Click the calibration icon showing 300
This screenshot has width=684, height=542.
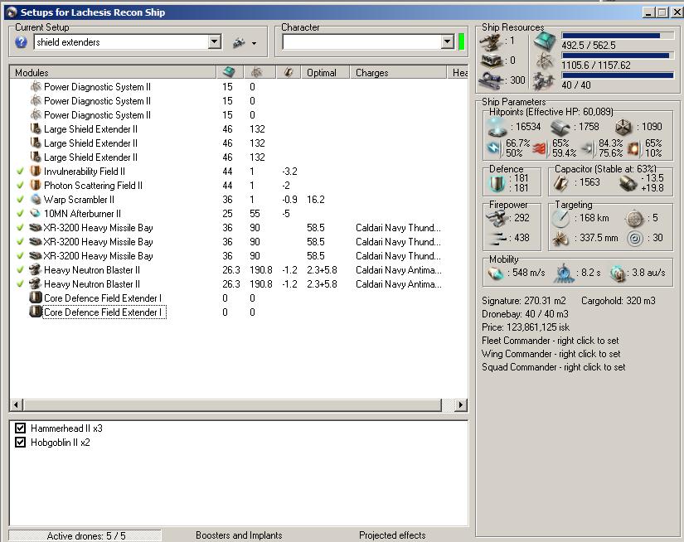pyautogui.click(x=492, y=80)
